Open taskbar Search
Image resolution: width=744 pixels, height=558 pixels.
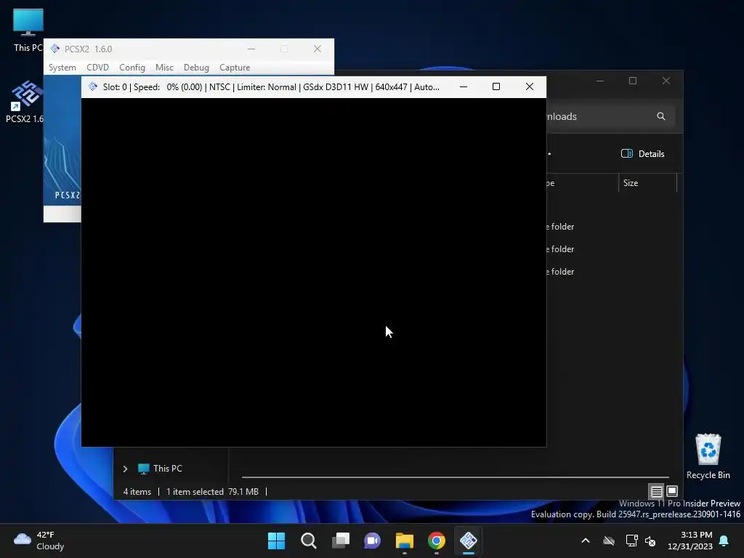tap(308, 541)
